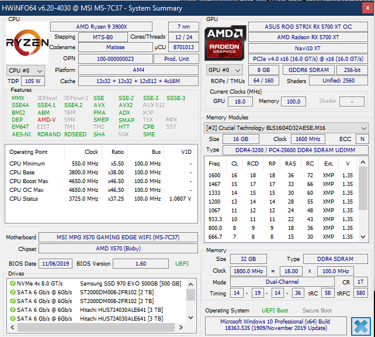This screenshot has height=337, width=375.
Task: Click the Navi10 XT GPU codename field
Action: tap(308, 48)
